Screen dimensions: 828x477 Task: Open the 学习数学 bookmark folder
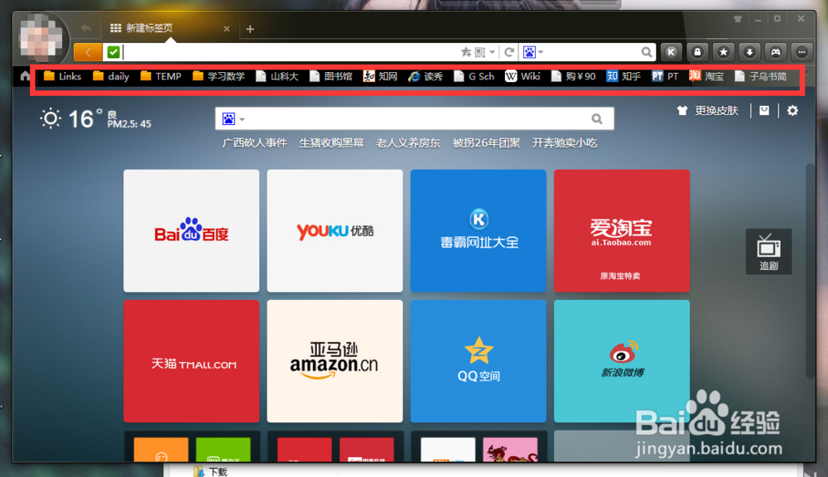tap(219, 76)
